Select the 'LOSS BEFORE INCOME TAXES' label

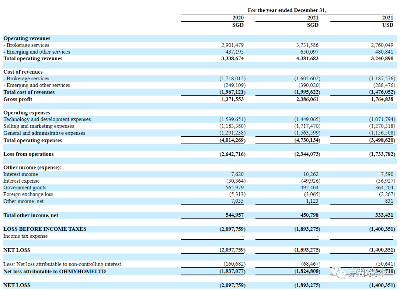point(45,229)
